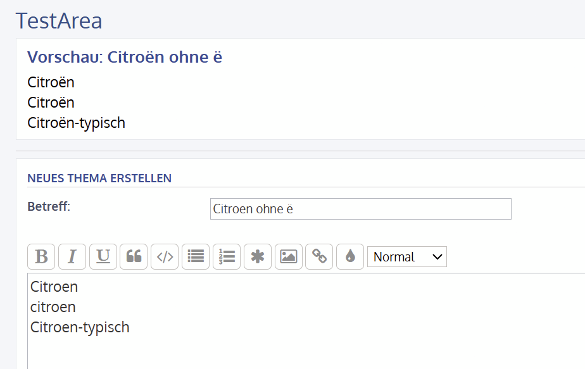Image resolution: width=585 pixels, height=369 pixels.
Task: Click the preview title "Vorschau: Citroën ohne ë"
Action: click(125, 58)
